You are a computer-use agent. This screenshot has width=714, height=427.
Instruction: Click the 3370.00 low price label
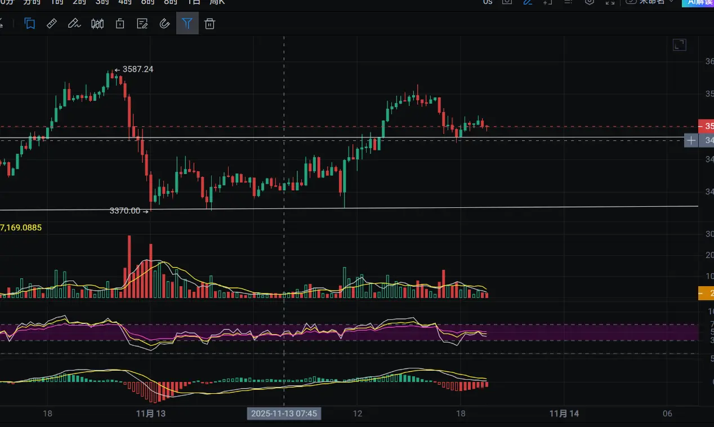point(125,211)
